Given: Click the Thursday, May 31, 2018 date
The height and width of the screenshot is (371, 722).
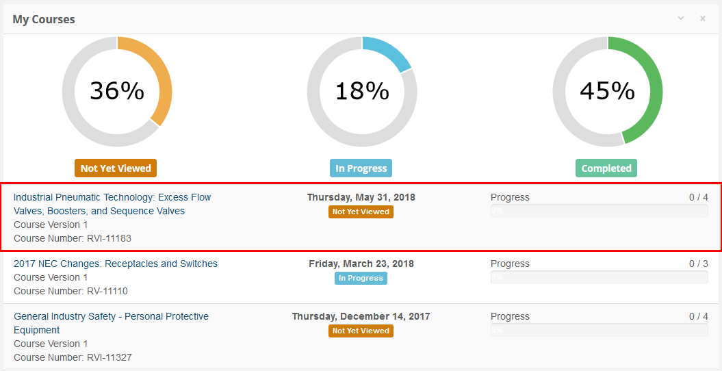Looking at the screenshot, I should pyautogui.click(x=361, y=197).
